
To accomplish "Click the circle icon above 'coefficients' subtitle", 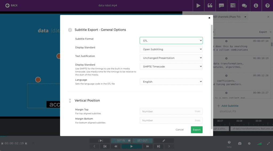I will (x=226, y=76).
